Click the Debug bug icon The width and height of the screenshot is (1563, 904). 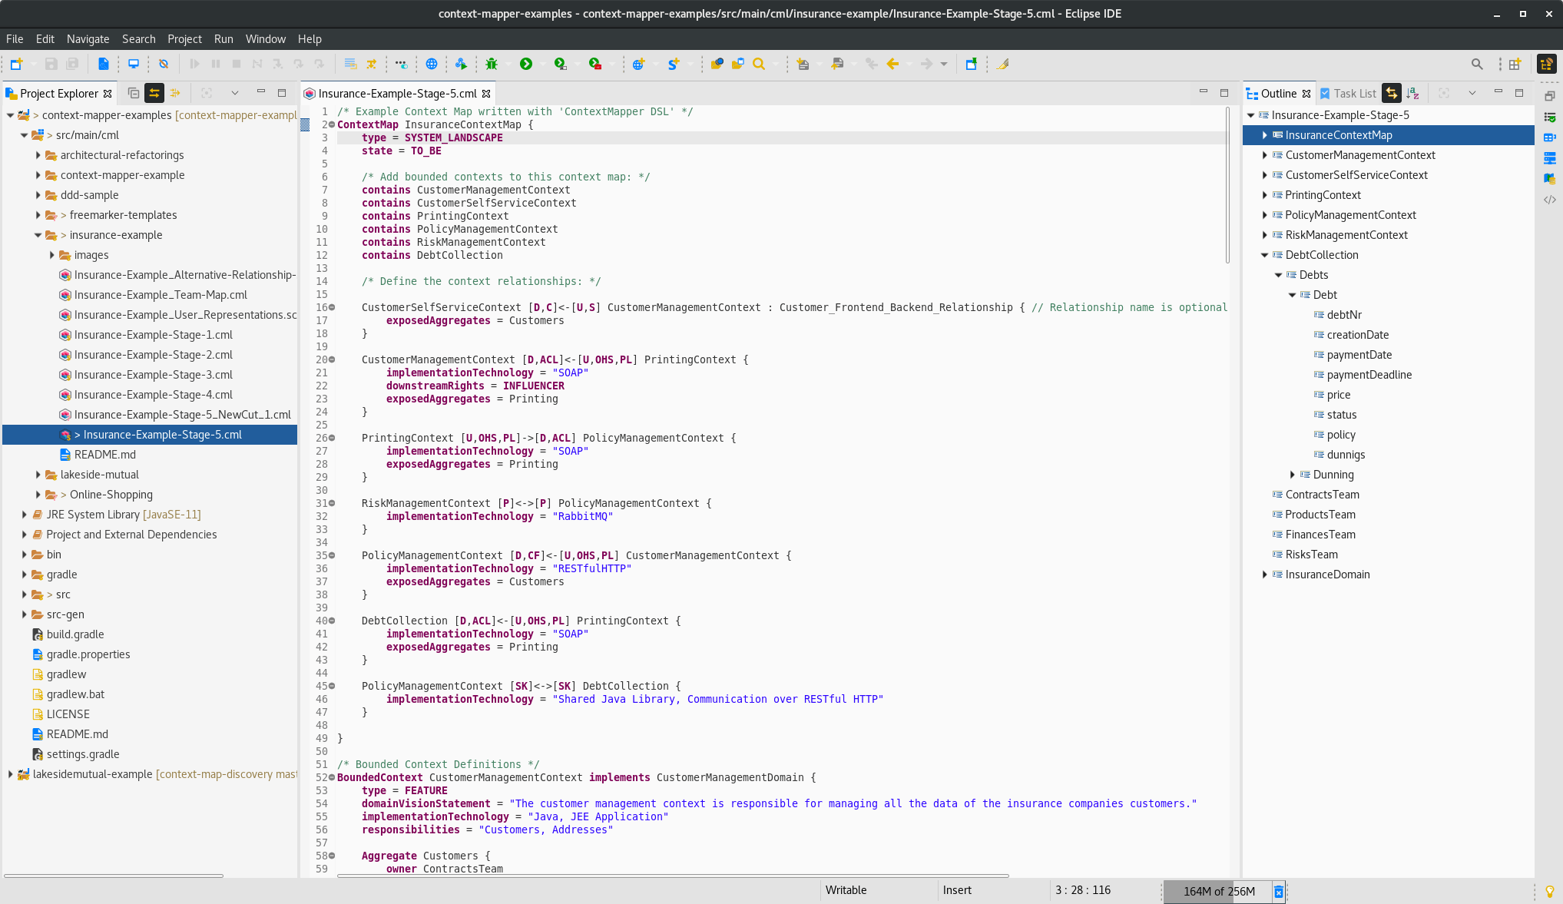click(492, 64)
